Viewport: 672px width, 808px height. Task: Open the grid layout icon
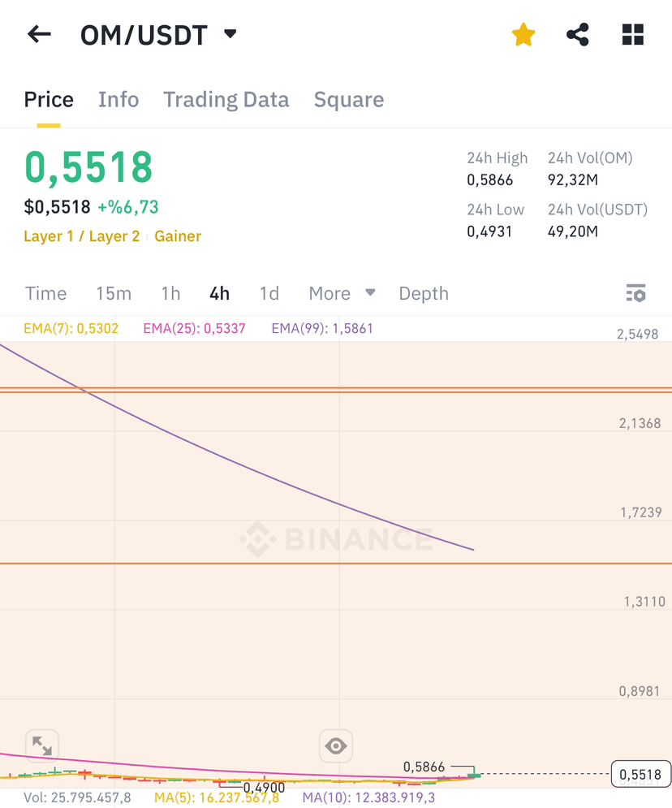coord(633,35)
